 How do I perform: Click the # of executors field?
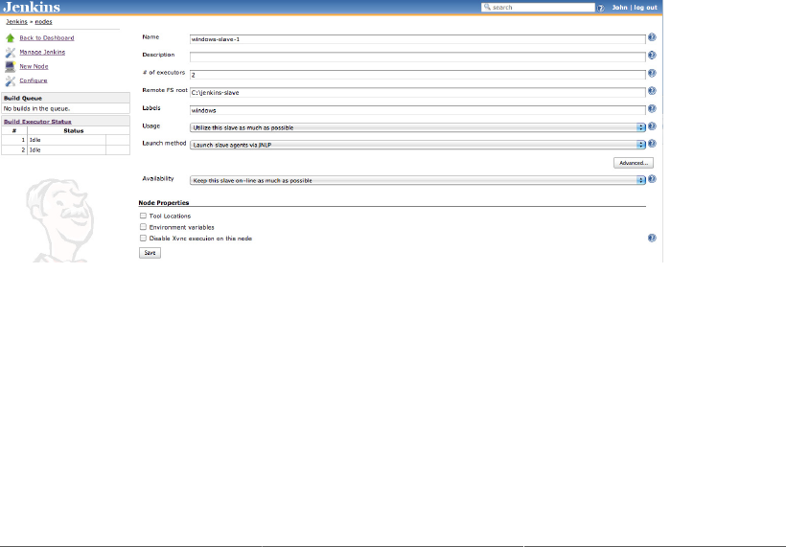418,75
